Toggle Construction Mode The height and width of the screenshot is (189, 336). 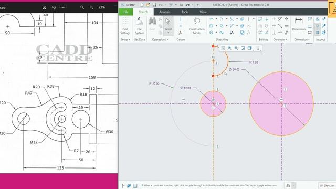[197, 26]
